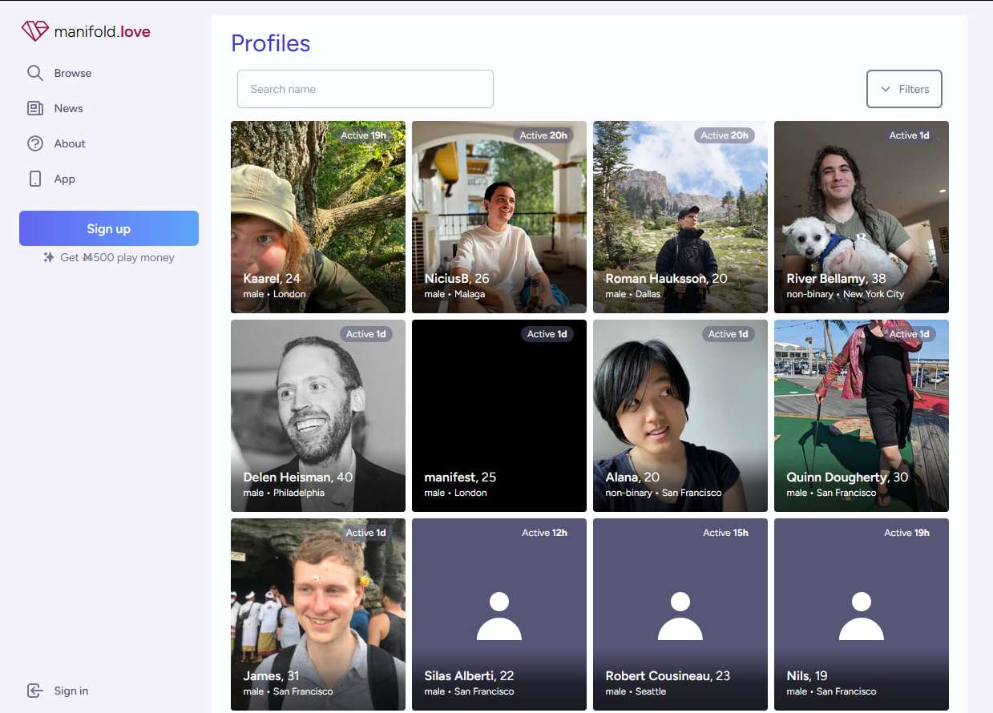Click the name 'NiciusB, 26'
Viewport: 993px width, 713px height.
pos(457,279)
